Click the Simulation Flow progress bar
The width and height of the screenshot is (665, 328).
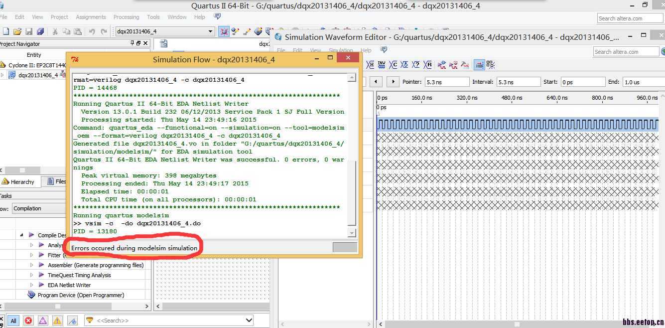[x=345, y=247]
